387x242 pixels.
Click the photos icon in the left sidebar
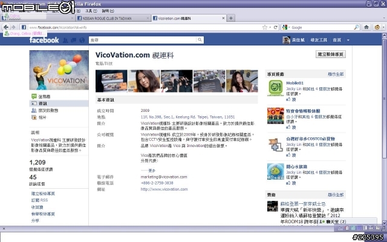click(x=34, y=117)
